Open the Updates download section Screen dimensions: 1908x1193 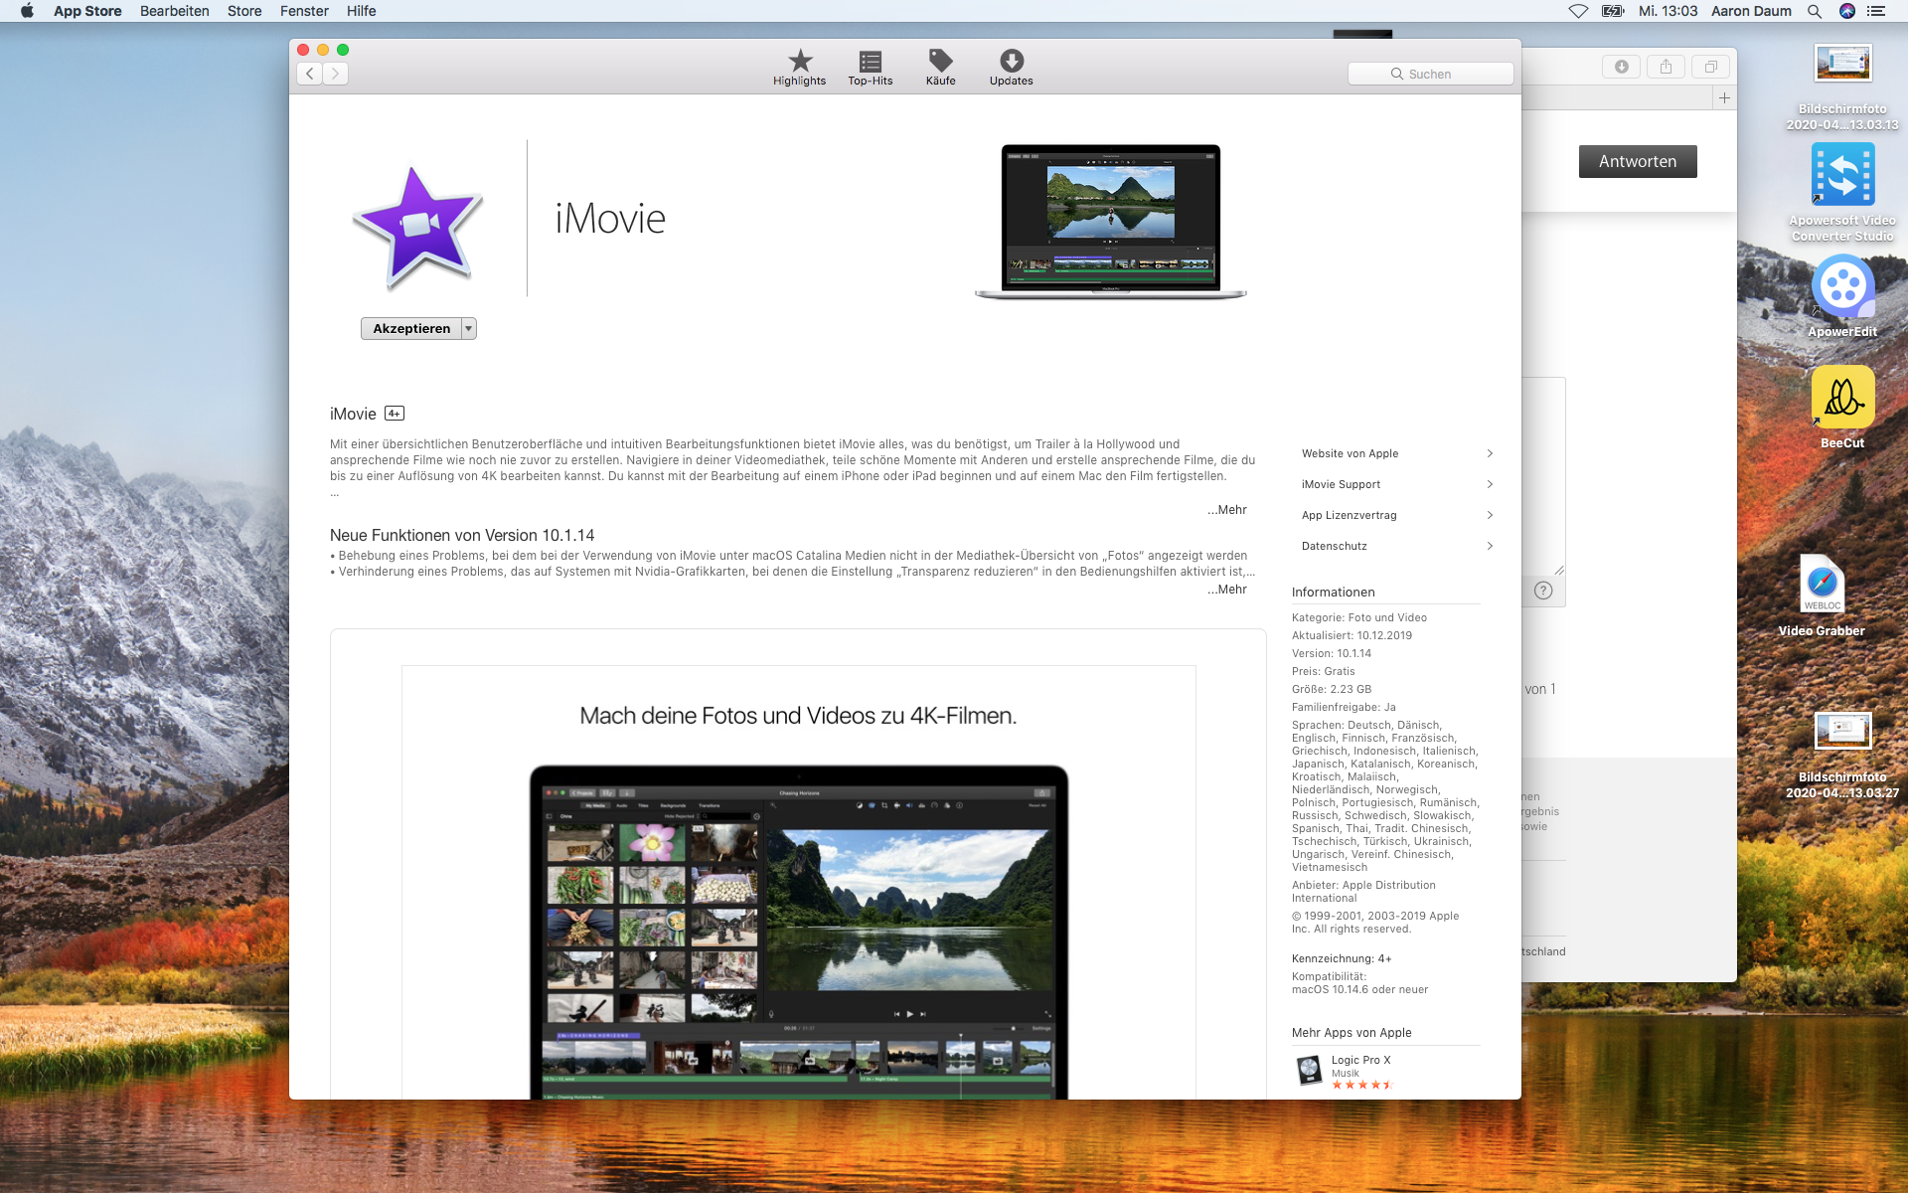tap(1011, 67)
